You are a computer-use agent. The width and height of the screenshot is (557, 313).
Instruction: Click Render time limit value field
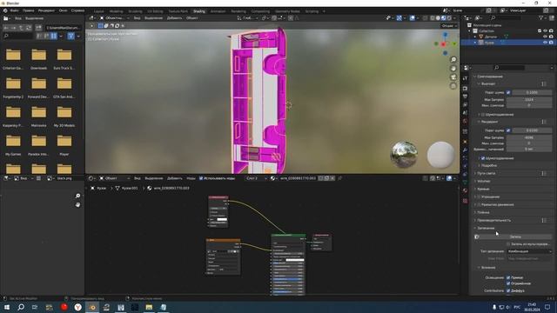(529, 149)
